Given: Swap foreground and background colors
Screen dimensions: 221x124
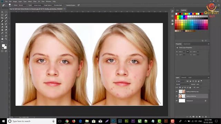Looking at the screenshot, I should [x=6, y=45].
